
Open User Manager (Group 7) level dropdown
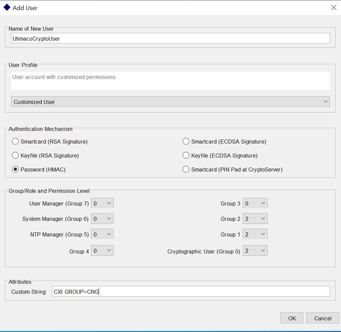tap(102, 203)
